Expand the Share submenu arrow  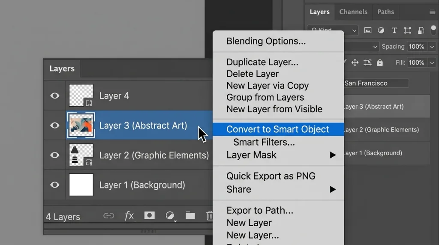(x=333, y=189)
